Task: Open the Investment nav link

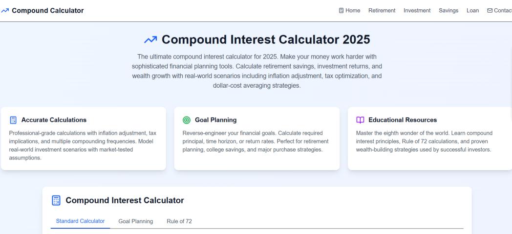Action: pyautogui.click(x=417, y=11)
